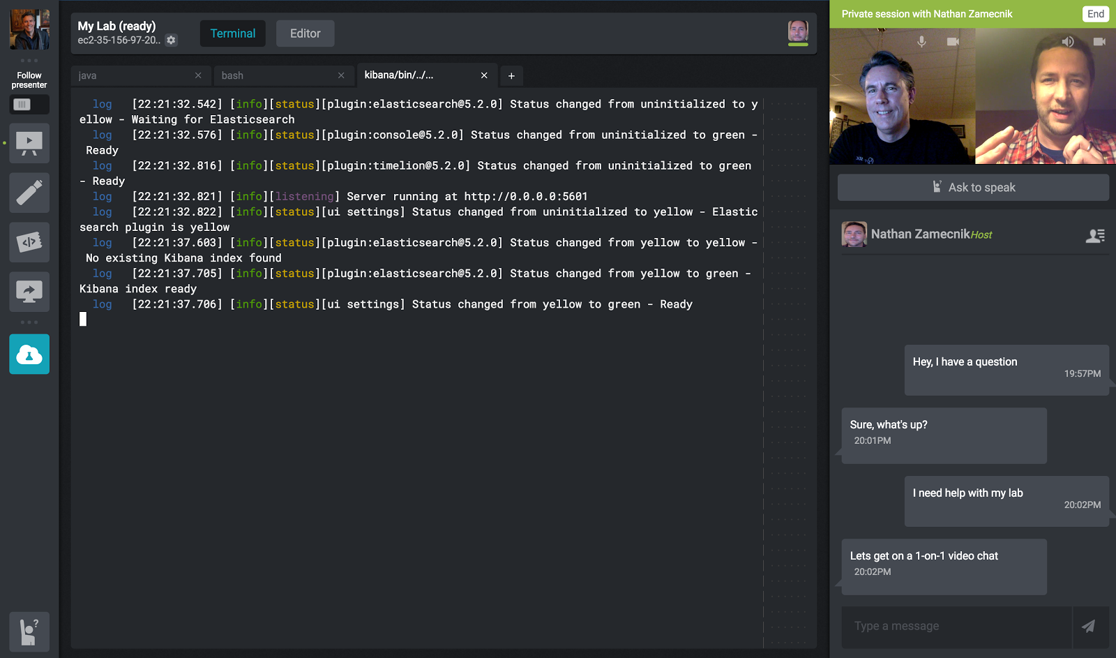Open the participants list icon
This screenshot has height=658, width=1116.
tap(1094, 236)
